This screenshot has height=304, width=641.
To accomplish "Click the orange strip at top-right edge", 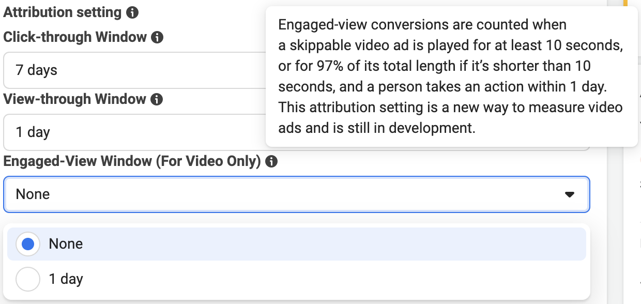I will pyautogui.click(x=625, y=4).
